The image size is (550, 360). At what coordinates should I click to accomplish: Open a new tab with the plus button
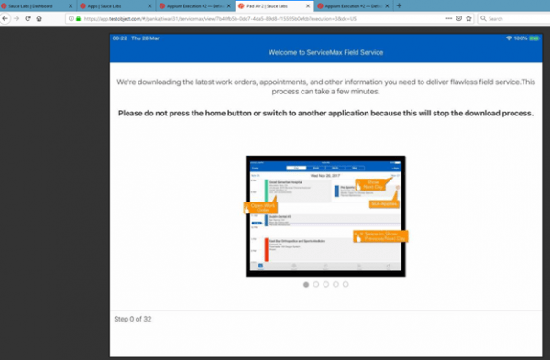tap(399, 5)
